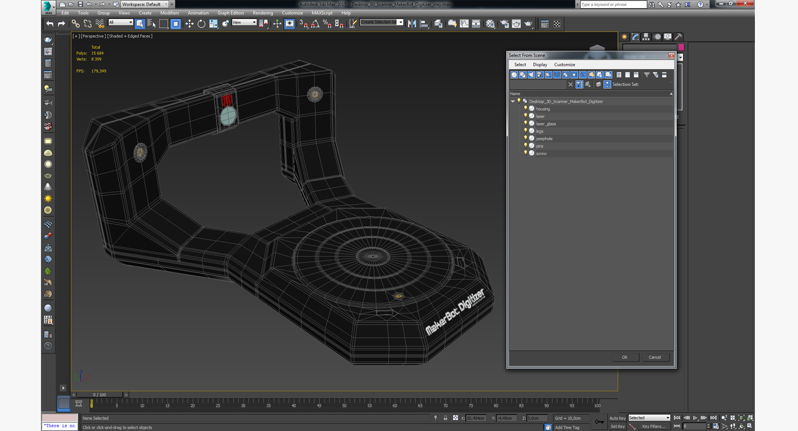Open the selection filter All dropdown
This screenshot has width=798, height=431.
120,22
